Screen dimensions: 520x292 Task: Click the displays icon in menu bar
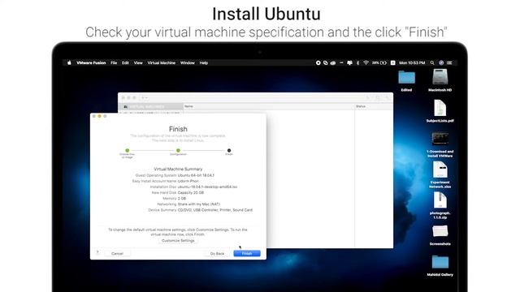click(349, 62)
